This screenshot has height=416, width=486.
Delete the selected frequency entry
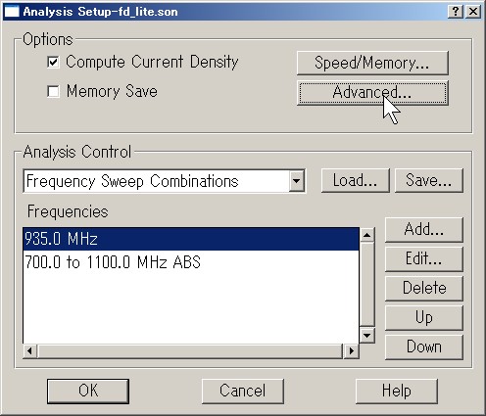click(424, 289)
